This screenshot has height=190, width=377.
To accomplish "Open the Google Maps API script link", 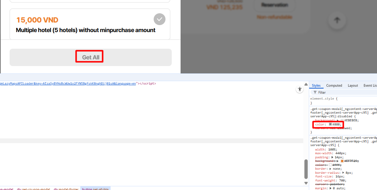I will [x=68, y=83].
